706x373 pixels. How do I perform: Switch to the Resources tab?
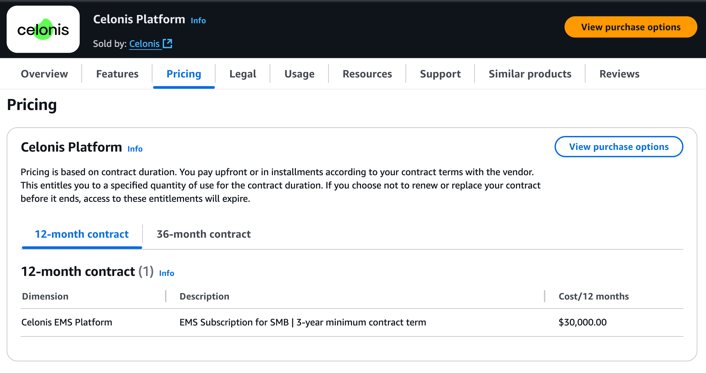pos(367,74)
